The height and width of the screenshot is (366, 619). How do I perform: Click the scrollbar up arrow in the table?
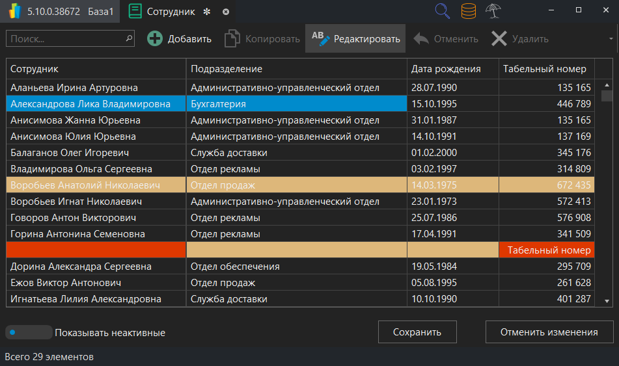pos(607,84)
